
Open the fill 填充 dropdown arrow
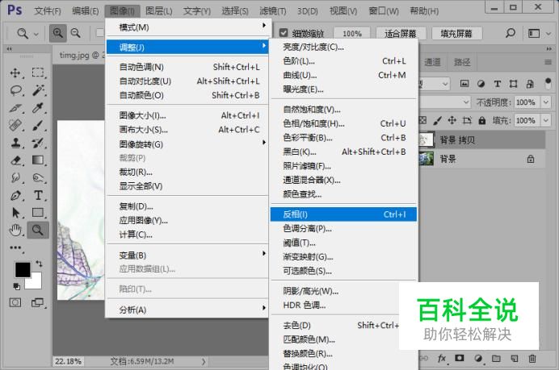546,120
